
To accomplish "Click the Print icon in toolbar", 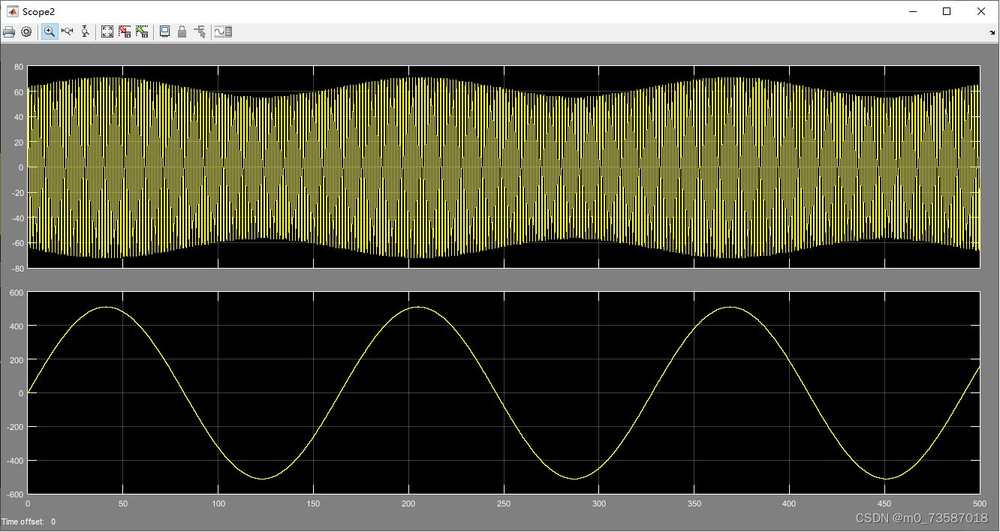I will [9, 32].
